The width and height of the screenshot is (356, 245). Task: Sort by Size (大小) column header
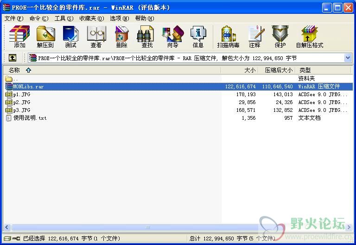click(240, 70)
